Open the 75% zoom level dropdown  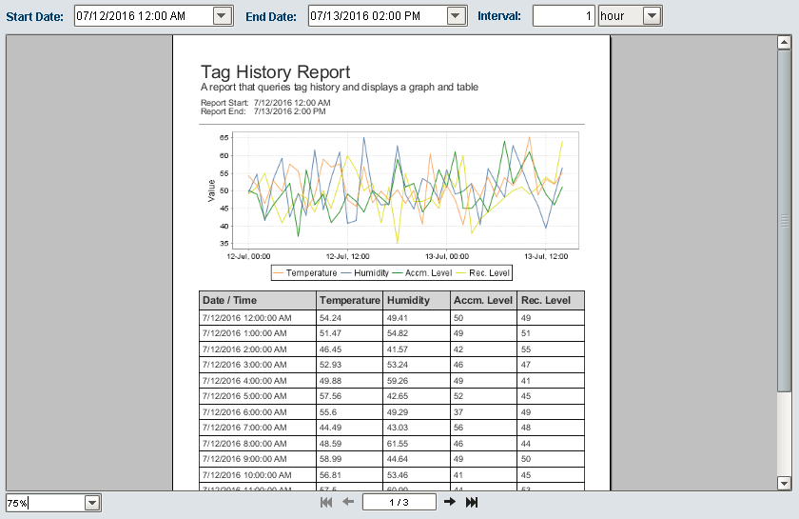click(92, 503)
